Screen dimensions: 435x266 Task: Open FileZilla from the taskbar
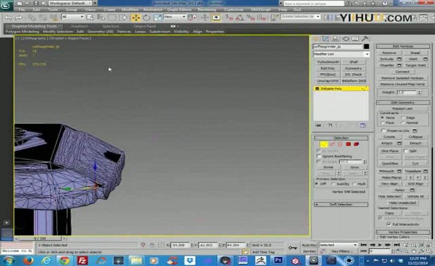click(82, 261)
